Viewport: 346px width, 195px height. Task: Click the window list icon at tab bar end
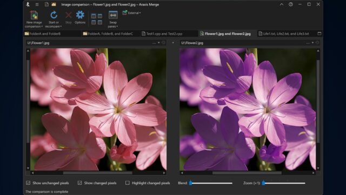pos(320,34)
